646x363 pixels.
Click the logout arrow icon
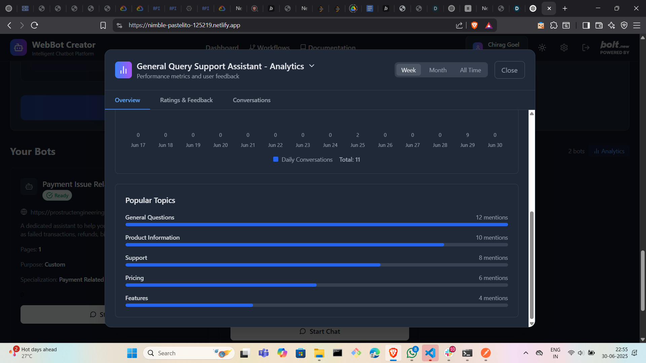[586, 48]
